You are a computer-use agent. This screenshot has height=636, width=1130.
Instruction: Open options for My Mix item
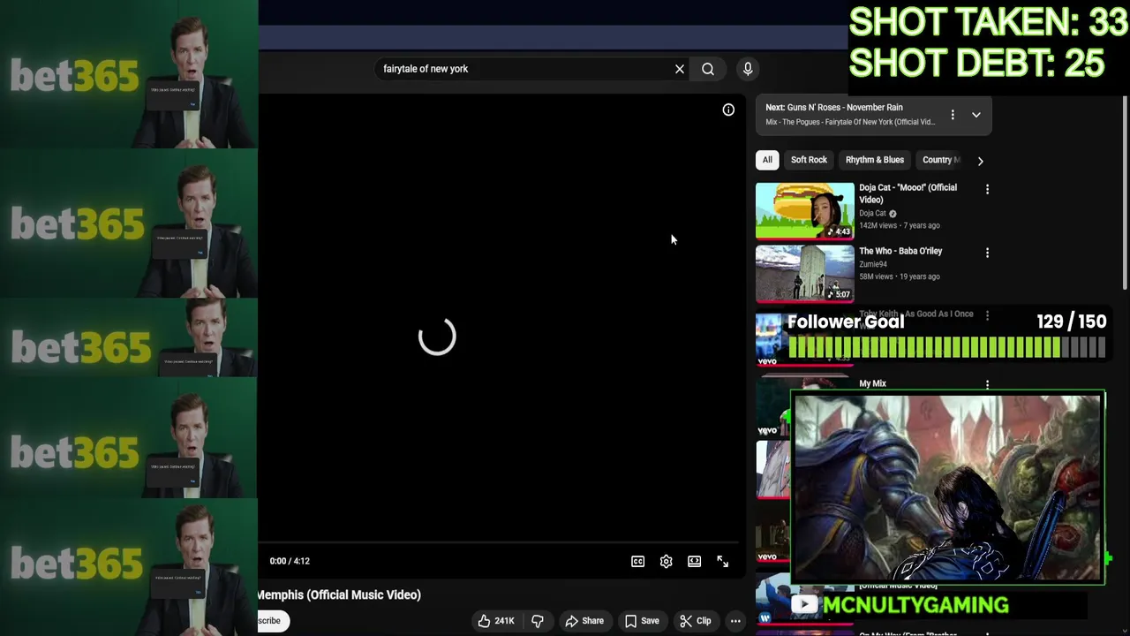[987, 384]
